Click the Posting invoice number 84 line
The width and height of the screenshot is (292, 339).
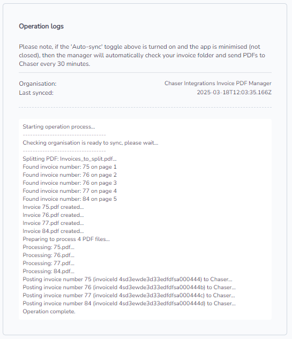[129, 303]
